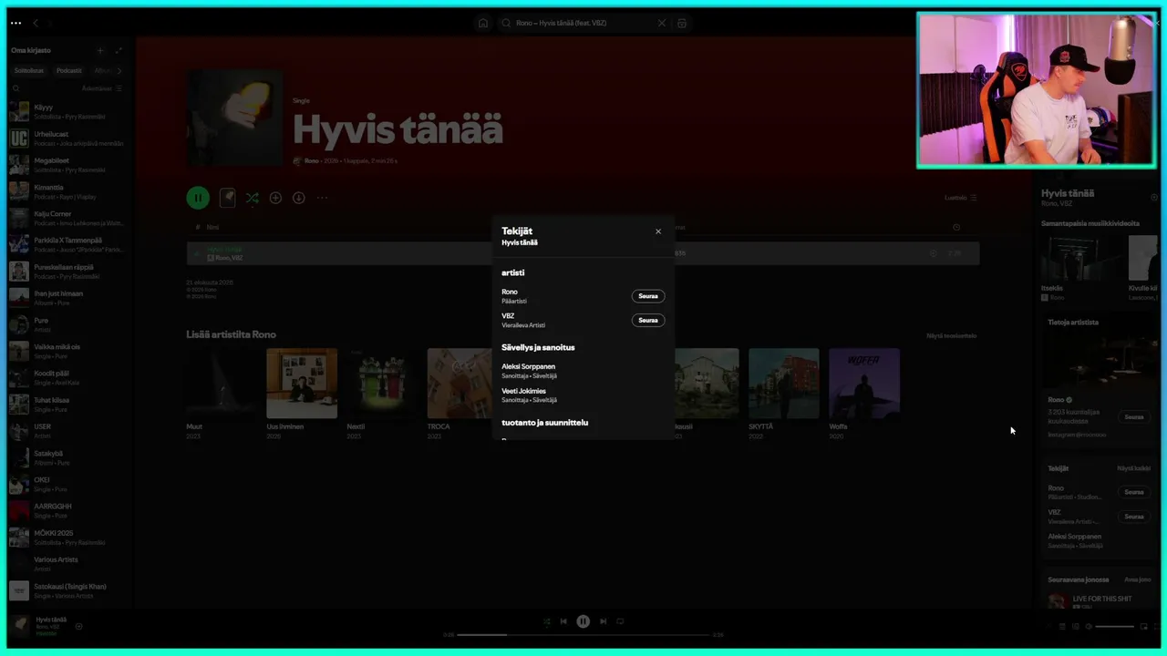Viewport: 1167px width, 656px height.
Task: Open the single Tuhat kilsaa
Action: click(x=67, y=404)
